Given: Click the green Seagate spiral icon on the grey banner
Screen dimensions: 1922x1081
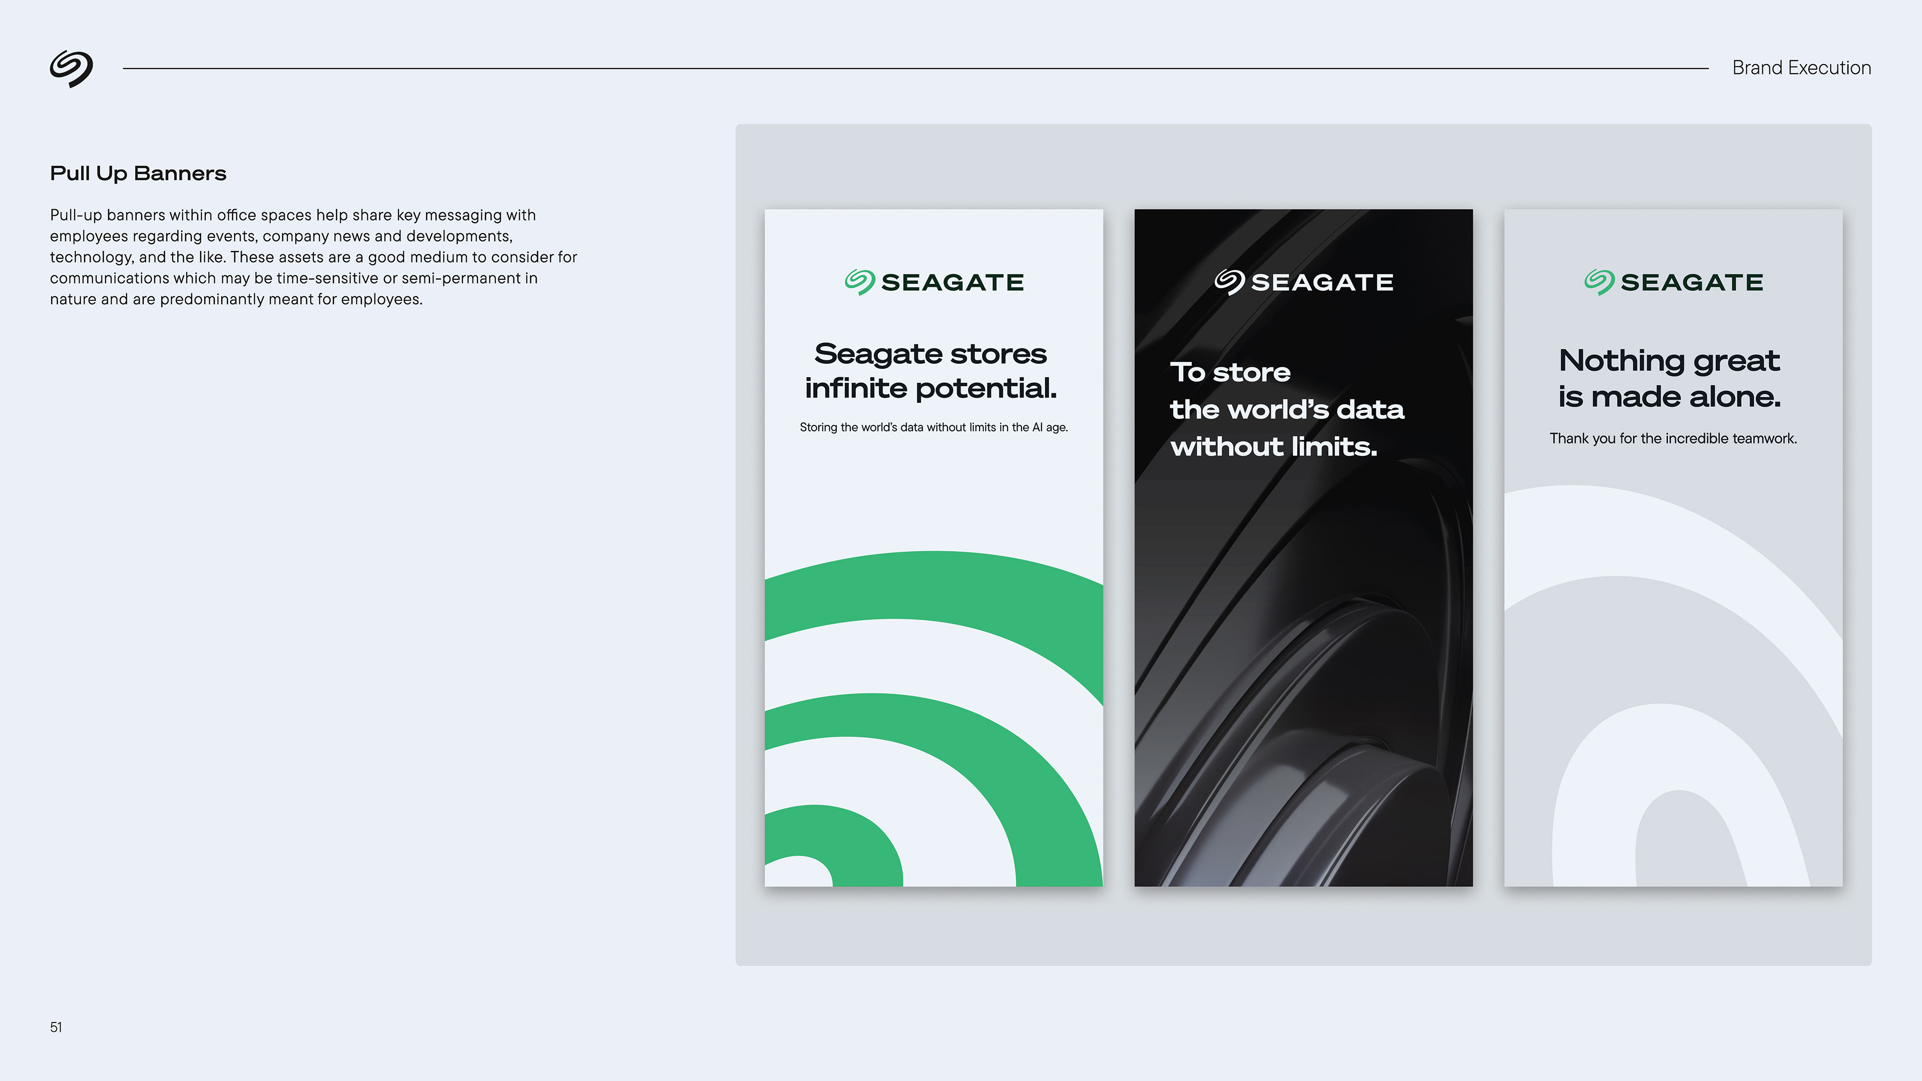Looking at the screenshot, I should pos(1599,282).
